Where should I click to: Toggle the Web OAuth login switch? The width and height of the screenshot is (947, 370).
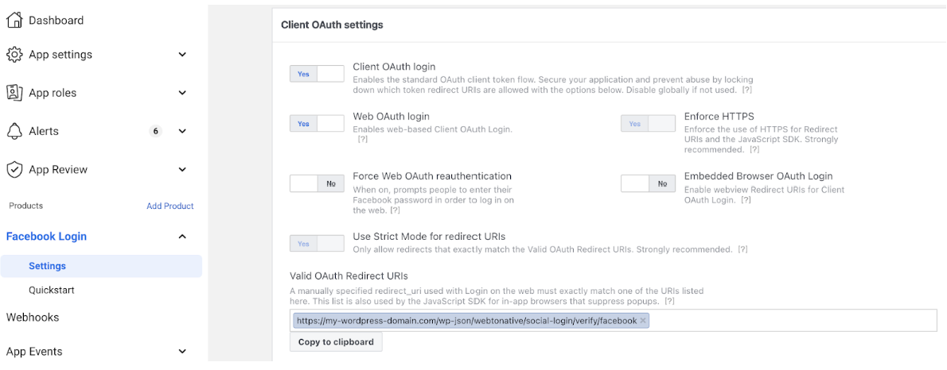(x=317, y=124)
